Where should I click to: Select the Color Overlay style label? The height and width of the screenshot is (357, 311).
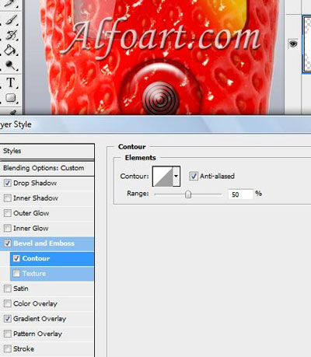coord(35,303)
